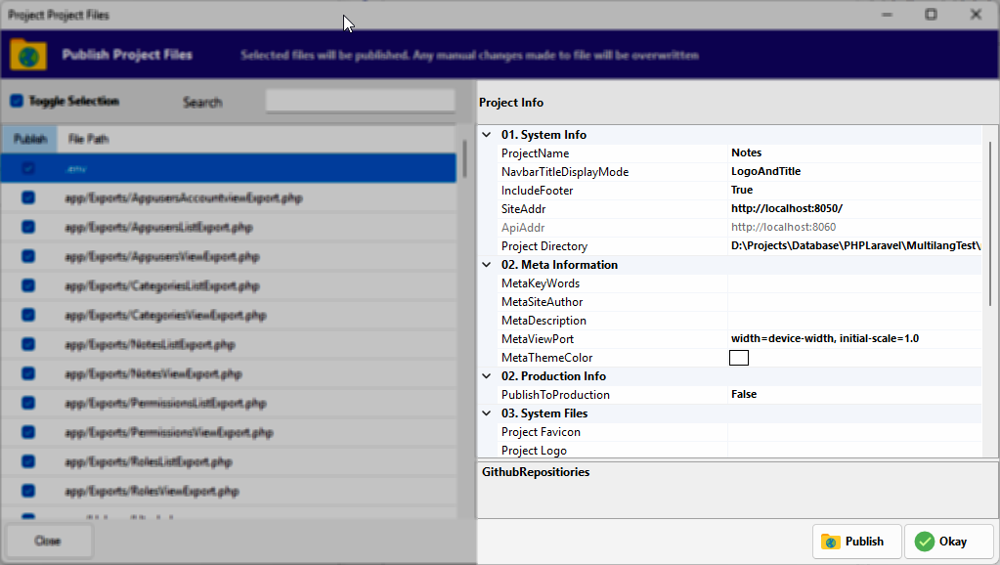The width and height of the screenshot is (1000, 565).
Task: Uncheck the NotesViewExport.php checkbox
Action: click(28, 373)
